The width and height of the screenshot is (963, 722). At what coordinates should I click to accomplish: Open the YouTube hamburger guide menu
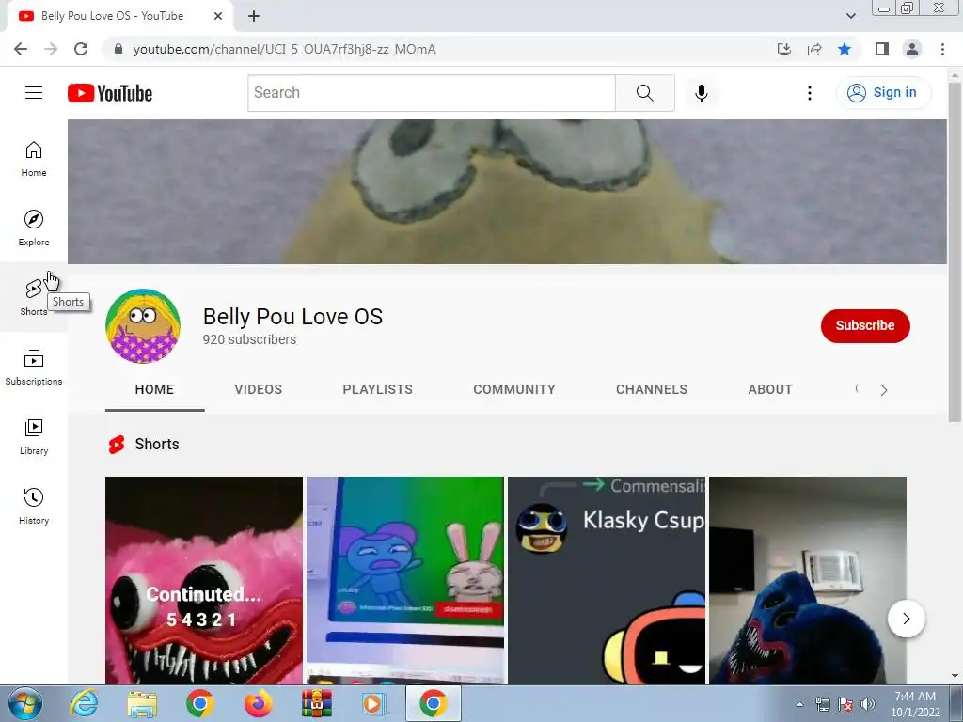(34, 93)
